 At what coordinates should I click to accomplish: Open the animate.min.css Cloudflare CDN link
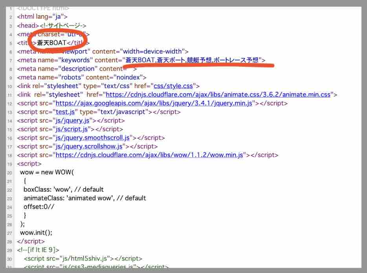click(x=218, y=94)
